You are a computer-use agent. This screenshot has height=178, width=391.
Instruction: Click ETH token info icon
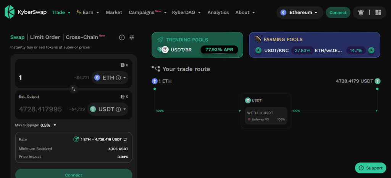pos(118,78)
